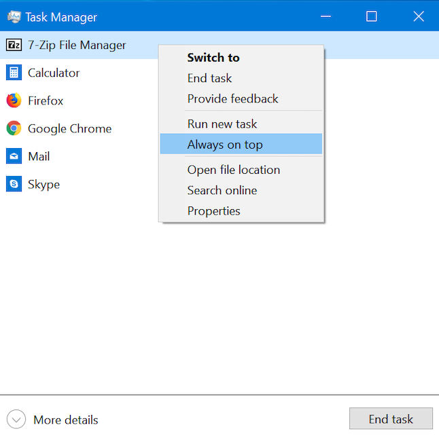Select the Firefox row text
Image resolution: width=439 pixels, height=440 pixels.
point(46,100)
